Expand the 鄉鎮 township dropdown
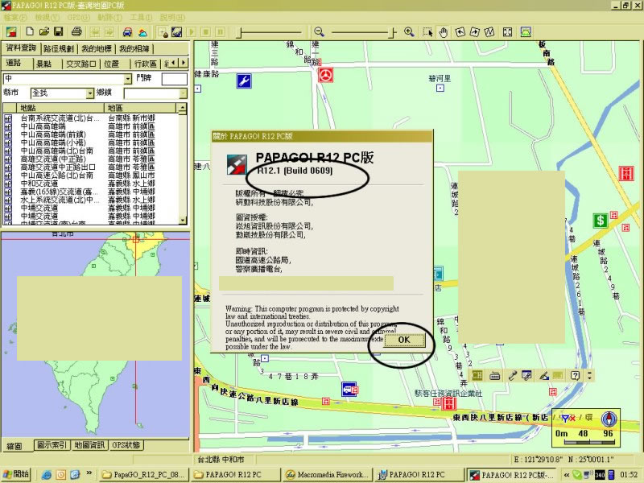 point(183,93)
